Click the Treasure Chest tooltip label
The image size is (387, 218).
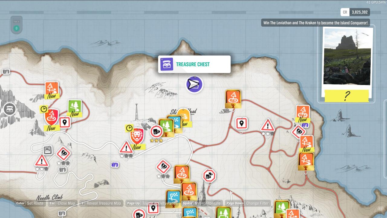(193, 64)
